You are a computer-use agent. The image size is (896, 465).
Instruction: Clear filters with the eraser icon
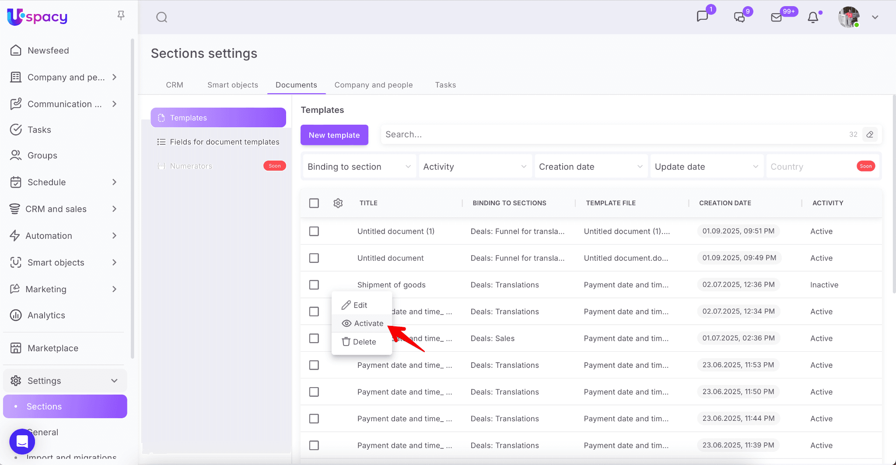(870, 135)
